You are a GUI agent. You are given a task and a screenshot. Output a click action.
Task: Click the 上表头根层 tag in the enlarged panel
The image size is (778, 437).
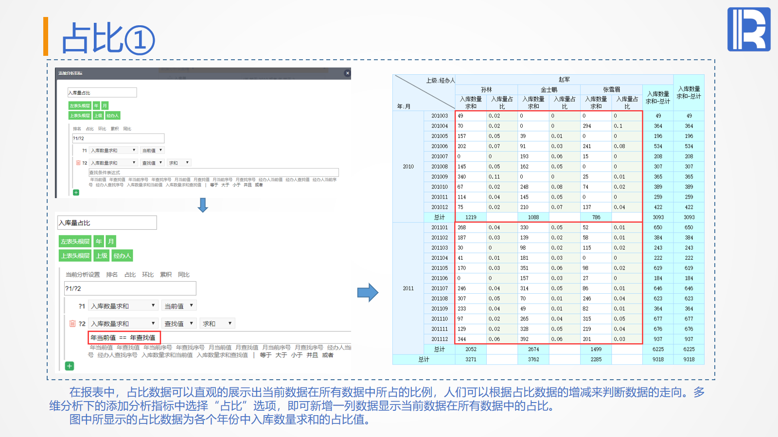tap(75, 255)
